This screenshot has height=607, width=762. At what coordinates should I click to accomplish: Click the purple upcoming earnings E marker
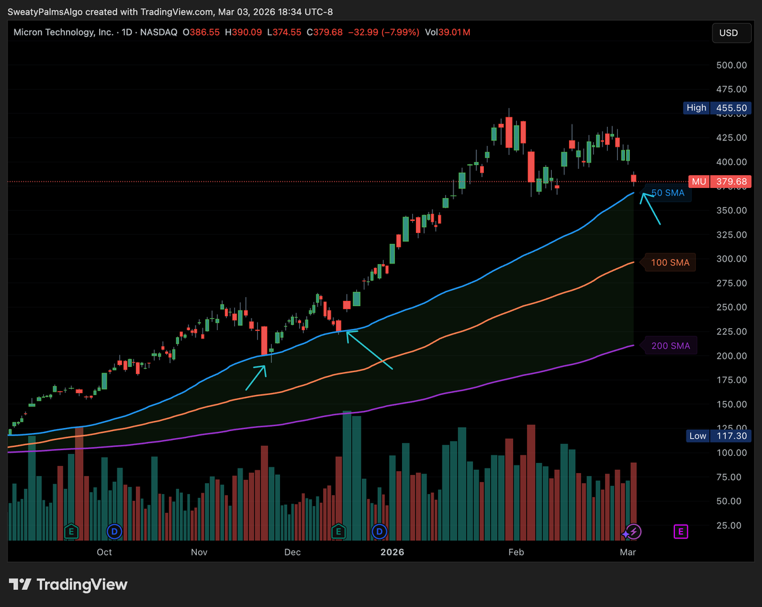click(x=681, y=531)
